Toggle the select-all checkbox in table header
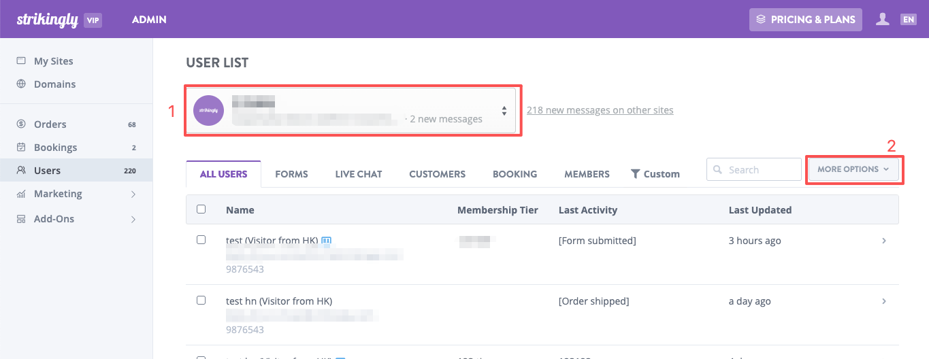929x359 pixels. [x=201, y=209]
